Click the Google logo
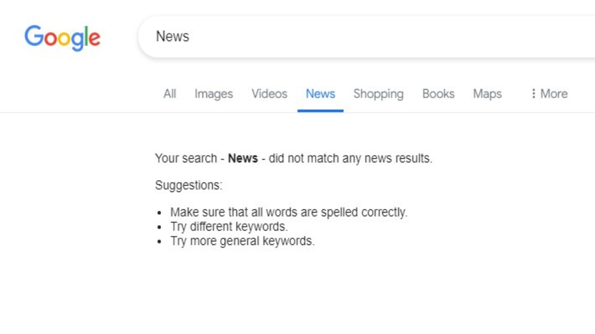This screenshot has width=595, height=334. coord(62,38)
